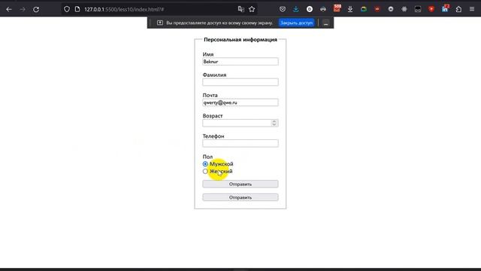Click the Возраст field label
This screenshot has height=271, width=481.
(x=213, y=116)
